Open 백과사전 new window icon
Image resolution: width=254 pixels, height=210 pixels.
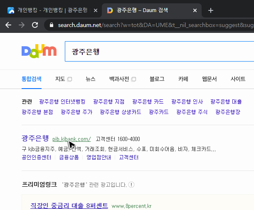(x=133, y=79)
